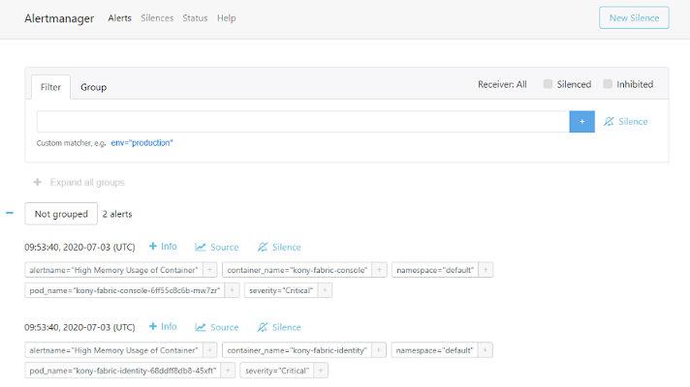Show Info for the kony-fabric-identity alert
This screenshot has height=387, width=690.
[x=162, y=327]
